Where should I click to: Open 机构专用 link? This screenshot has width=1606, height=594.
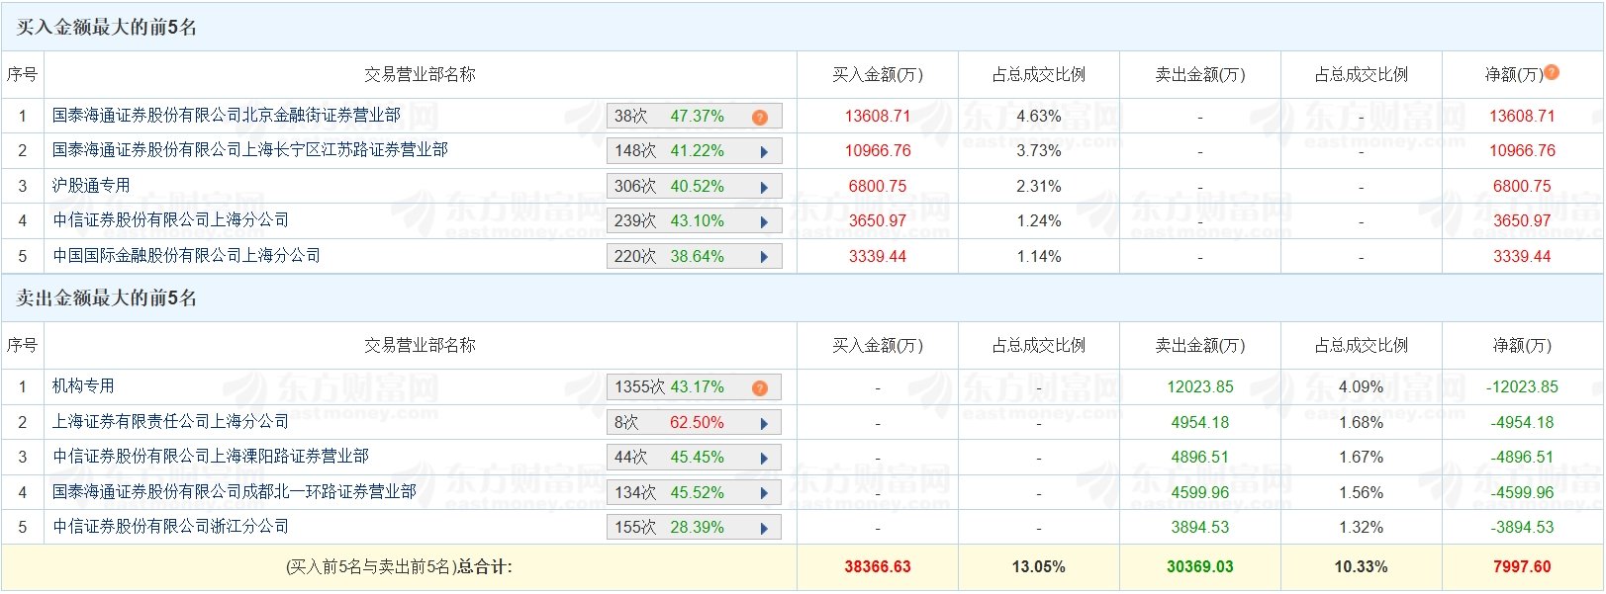pos(83,386)
